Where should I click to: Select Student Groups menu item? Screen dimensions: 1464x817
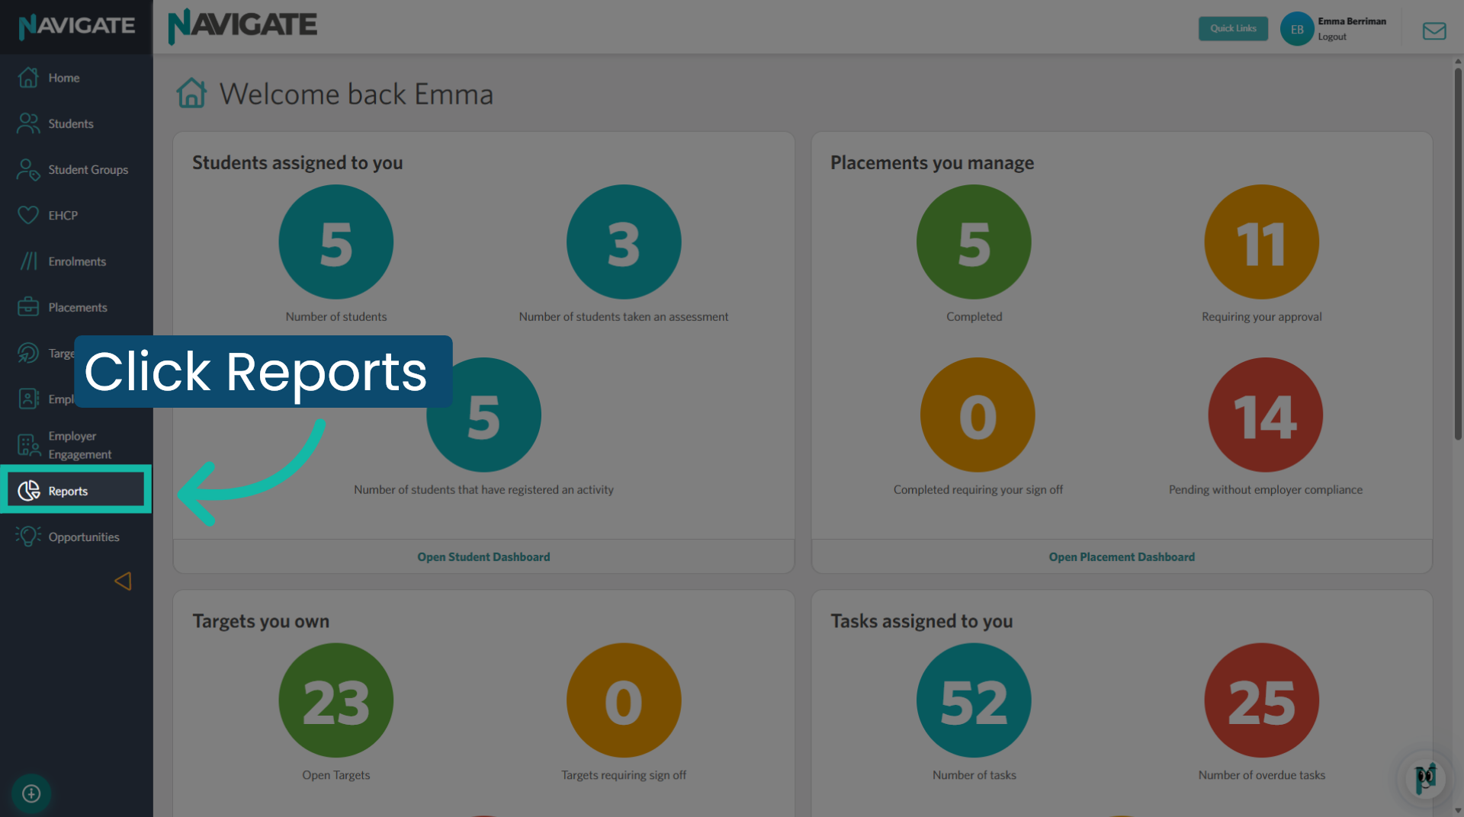76,169
